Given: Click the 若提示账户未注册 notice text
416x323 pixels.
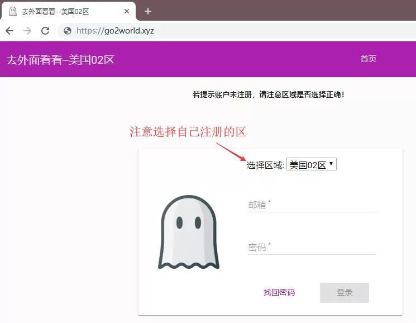Looking at the screenshot, I should click(x=269, y=94).
